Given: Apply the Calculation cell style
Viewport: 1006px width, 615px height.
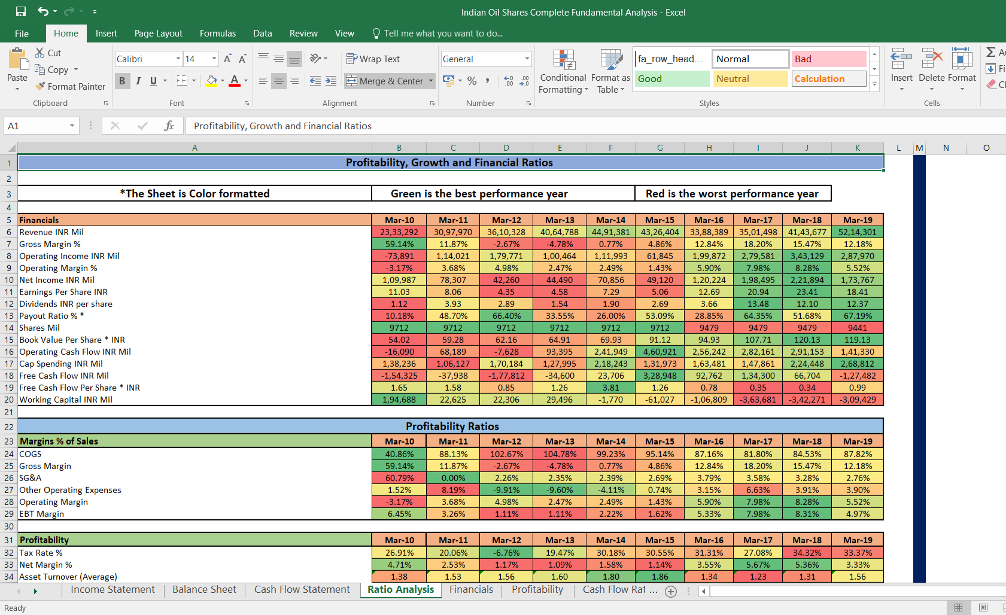Looking at the screenshot, I should pos(829,78).
